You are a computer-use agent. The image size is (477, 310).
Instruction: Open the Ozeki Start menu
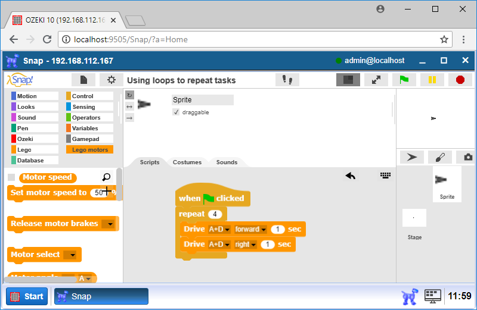click(27, 296)
